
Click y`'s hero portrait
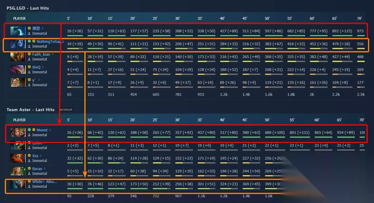click(18, 82)
